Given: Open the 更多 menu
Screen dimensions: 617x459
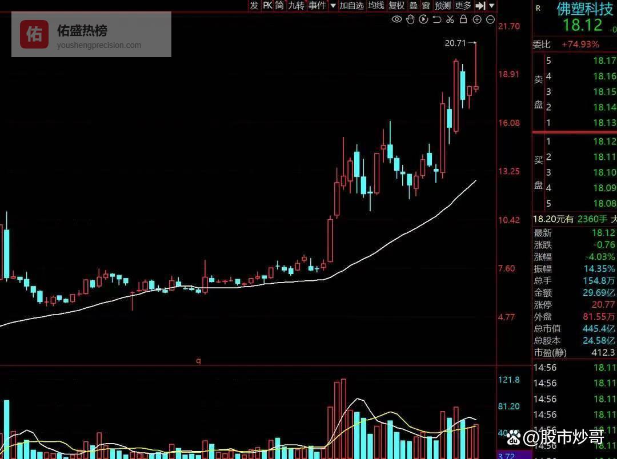Looking at the screenshot, I should pyautogui.click(x=463, y=6).
